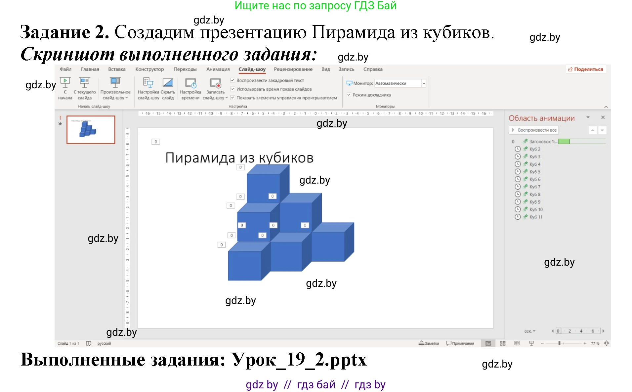
Task: Toggle Режим докладчика checkbox
Action: tap(350, 95)
